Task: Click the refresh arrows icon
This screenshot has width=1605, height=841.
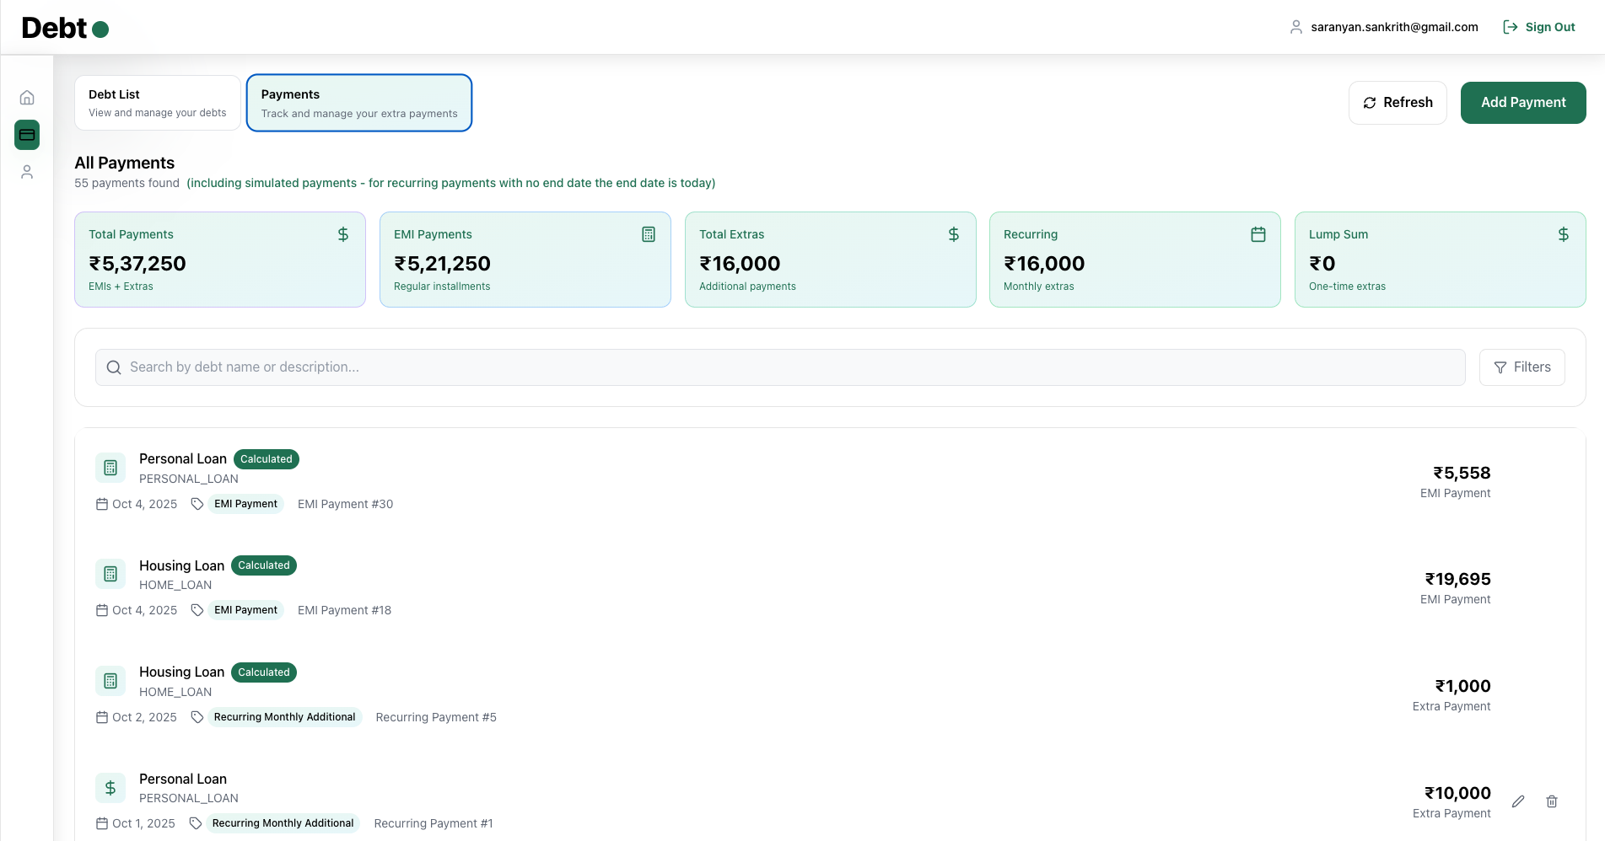Action: pyautogui.click(x=1370, y=103)
